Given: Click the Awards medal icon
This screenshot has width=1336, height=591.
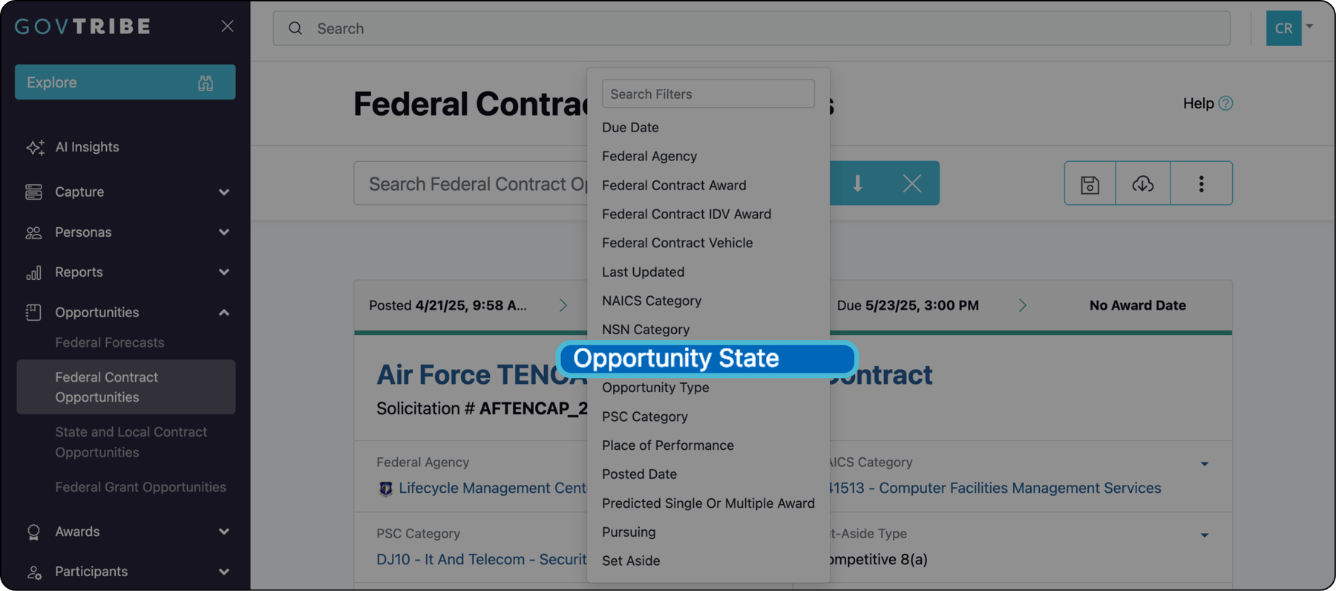Looking at the screenshot, I should (x=34, y=531).
